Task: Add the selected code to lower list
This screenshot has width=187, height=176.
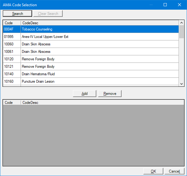Action: (84, 94)
